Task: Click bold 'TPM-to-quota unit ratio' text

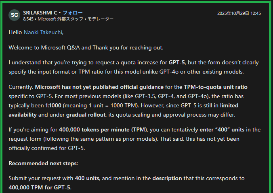Action: pyautogui.click(x=216, y=87)
